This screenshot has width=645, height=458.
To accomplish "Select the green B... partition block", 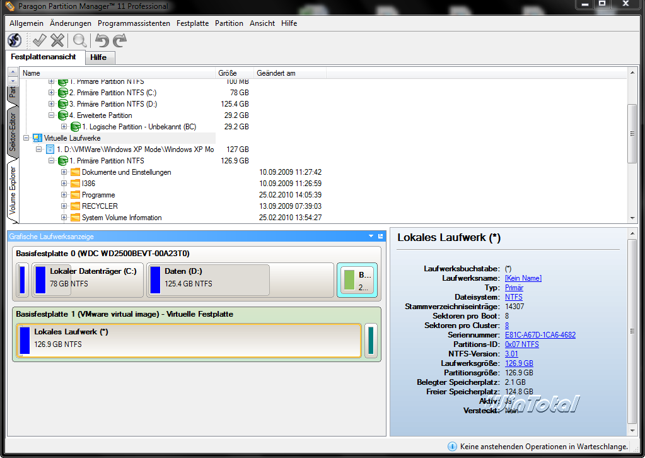I will pyautogui.click(x=357, y=280).
